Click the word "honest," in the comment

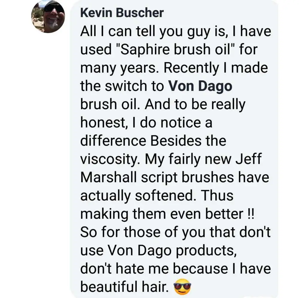100,123
